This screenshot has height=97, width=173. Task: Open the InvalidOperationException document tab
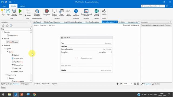pyautogui.click(x=73, y=22)
